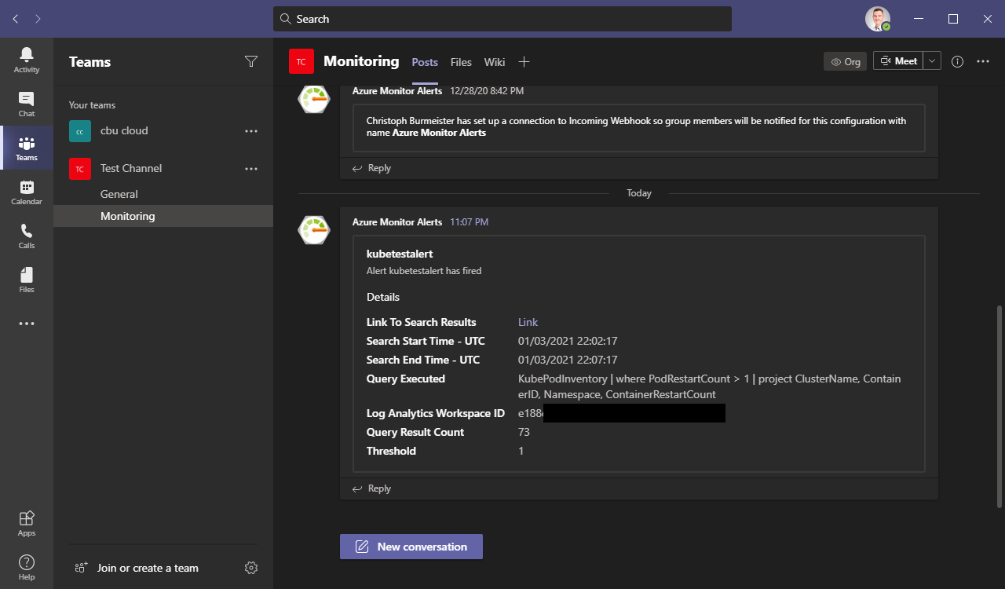Click the conversation vertical scrollbar

point(1000,405)
